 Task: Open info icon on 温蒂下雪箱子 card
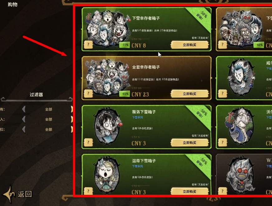[88, 191]
